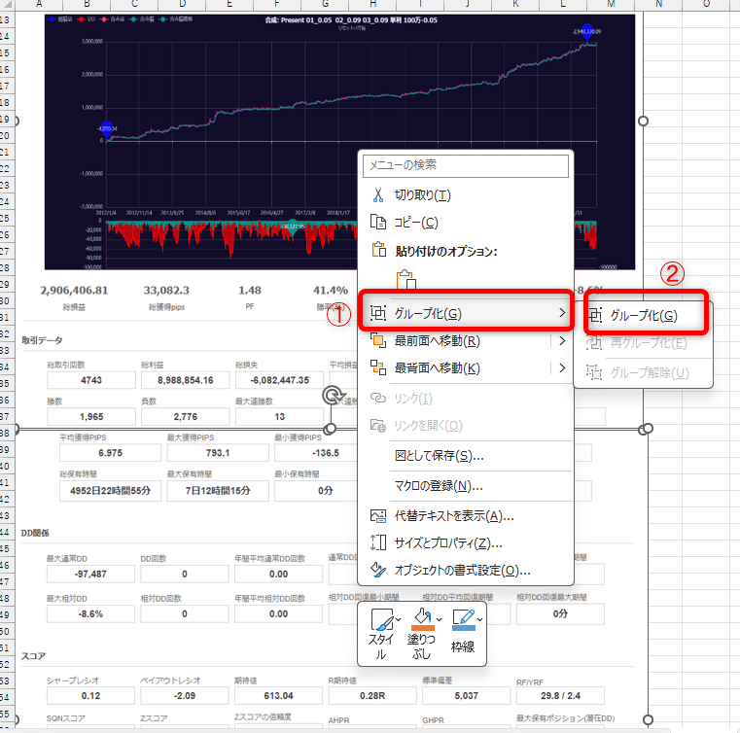Click the orange fill color bar

(423, 628)
